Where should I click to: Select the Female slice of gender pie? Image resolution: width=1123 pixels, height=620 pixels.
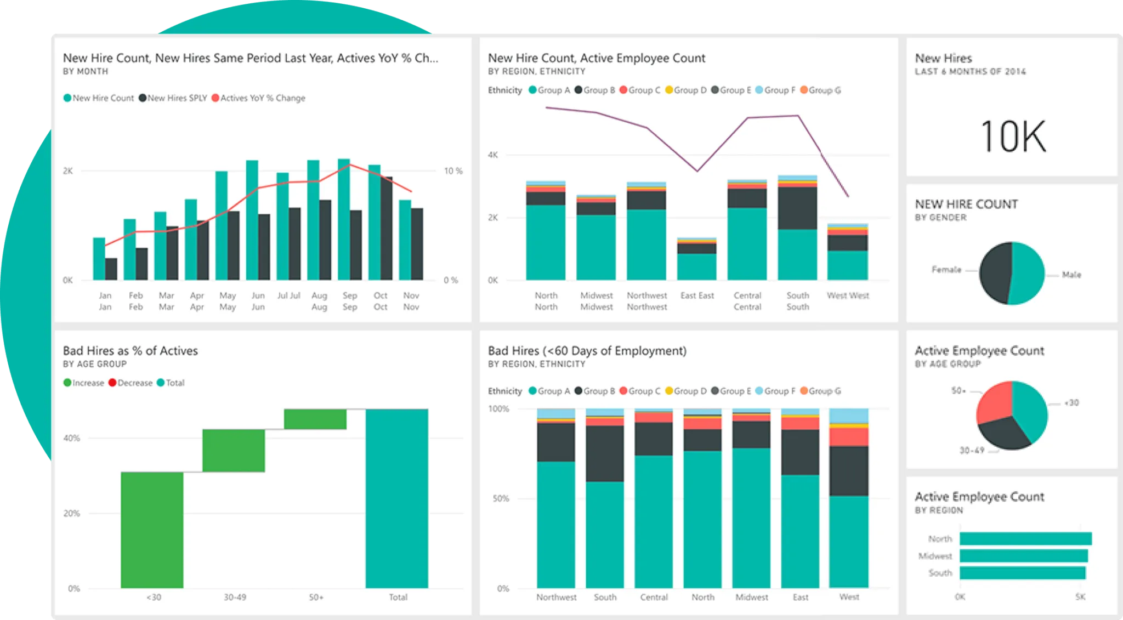point(995,273)
